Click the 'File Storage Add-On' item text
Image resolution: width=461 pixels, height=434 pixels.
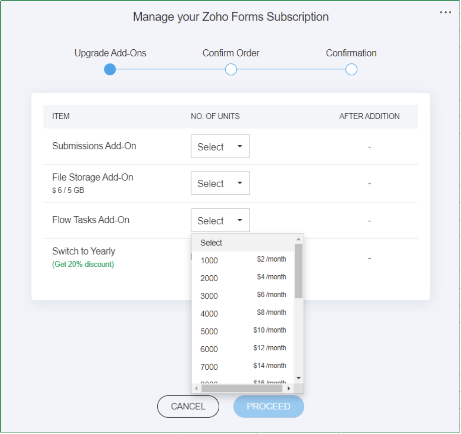click(93, 177)
